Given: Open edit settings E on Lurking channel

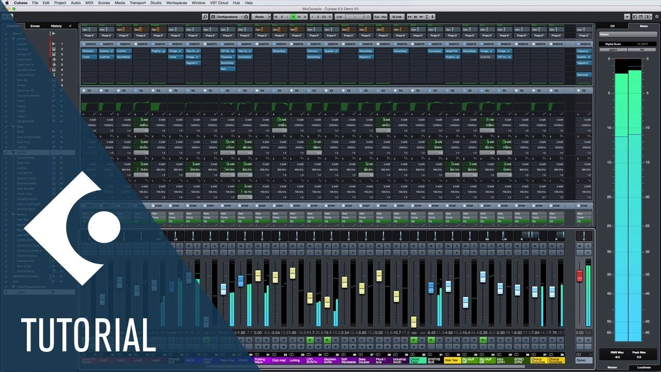Looking at the screenshot, I should click(x=301, y=253).
